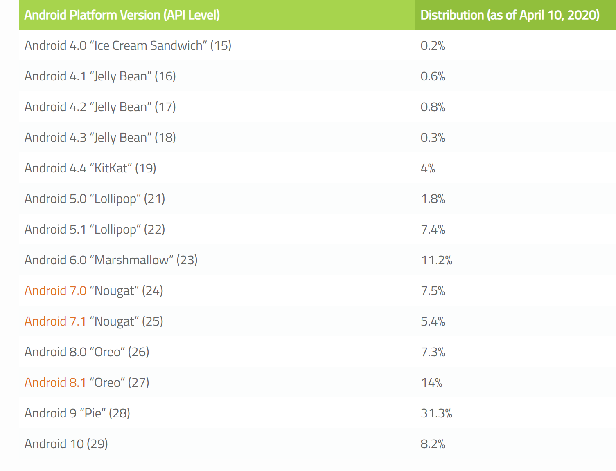
Task: Open the Android 7.0 link
Action: click(x=55, y=291)
